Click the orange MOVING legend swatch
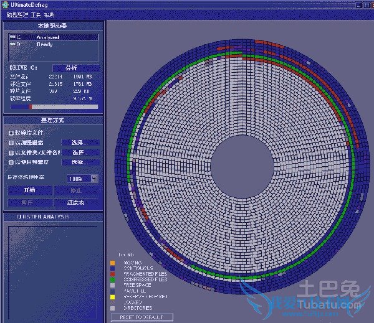The image size is (374, 323). tap(113, 263)
